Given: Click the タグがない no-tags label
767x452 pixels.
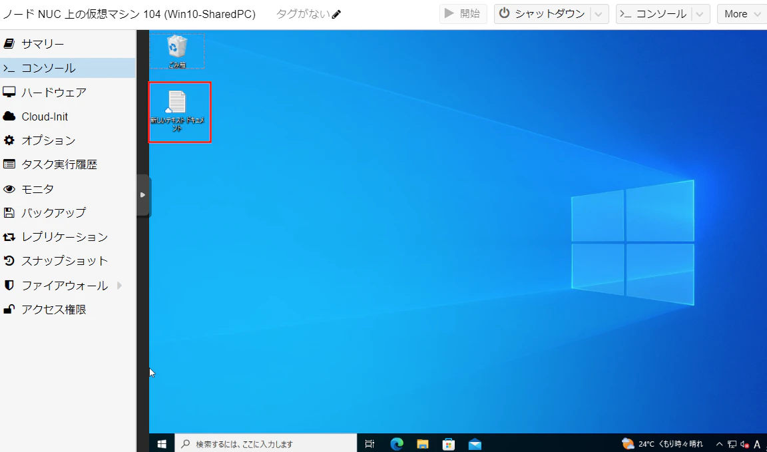Looking at the screenshot, I should point(303,14).
